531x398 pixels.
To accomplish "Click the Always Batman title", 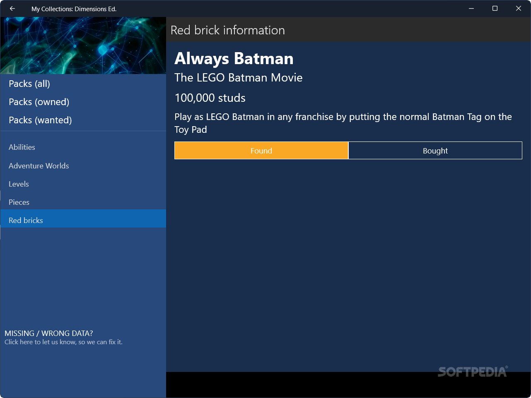I will click(x=234, y=58).
